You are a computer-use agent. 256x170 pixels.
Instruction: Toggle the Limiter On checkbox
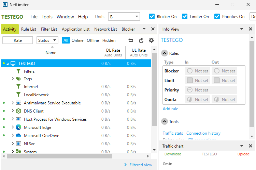[185, 17]
